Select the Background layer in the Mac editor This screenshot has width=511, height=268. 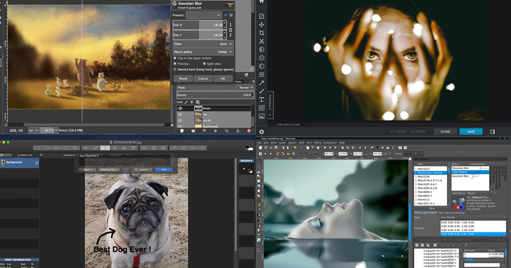[20, 163]
